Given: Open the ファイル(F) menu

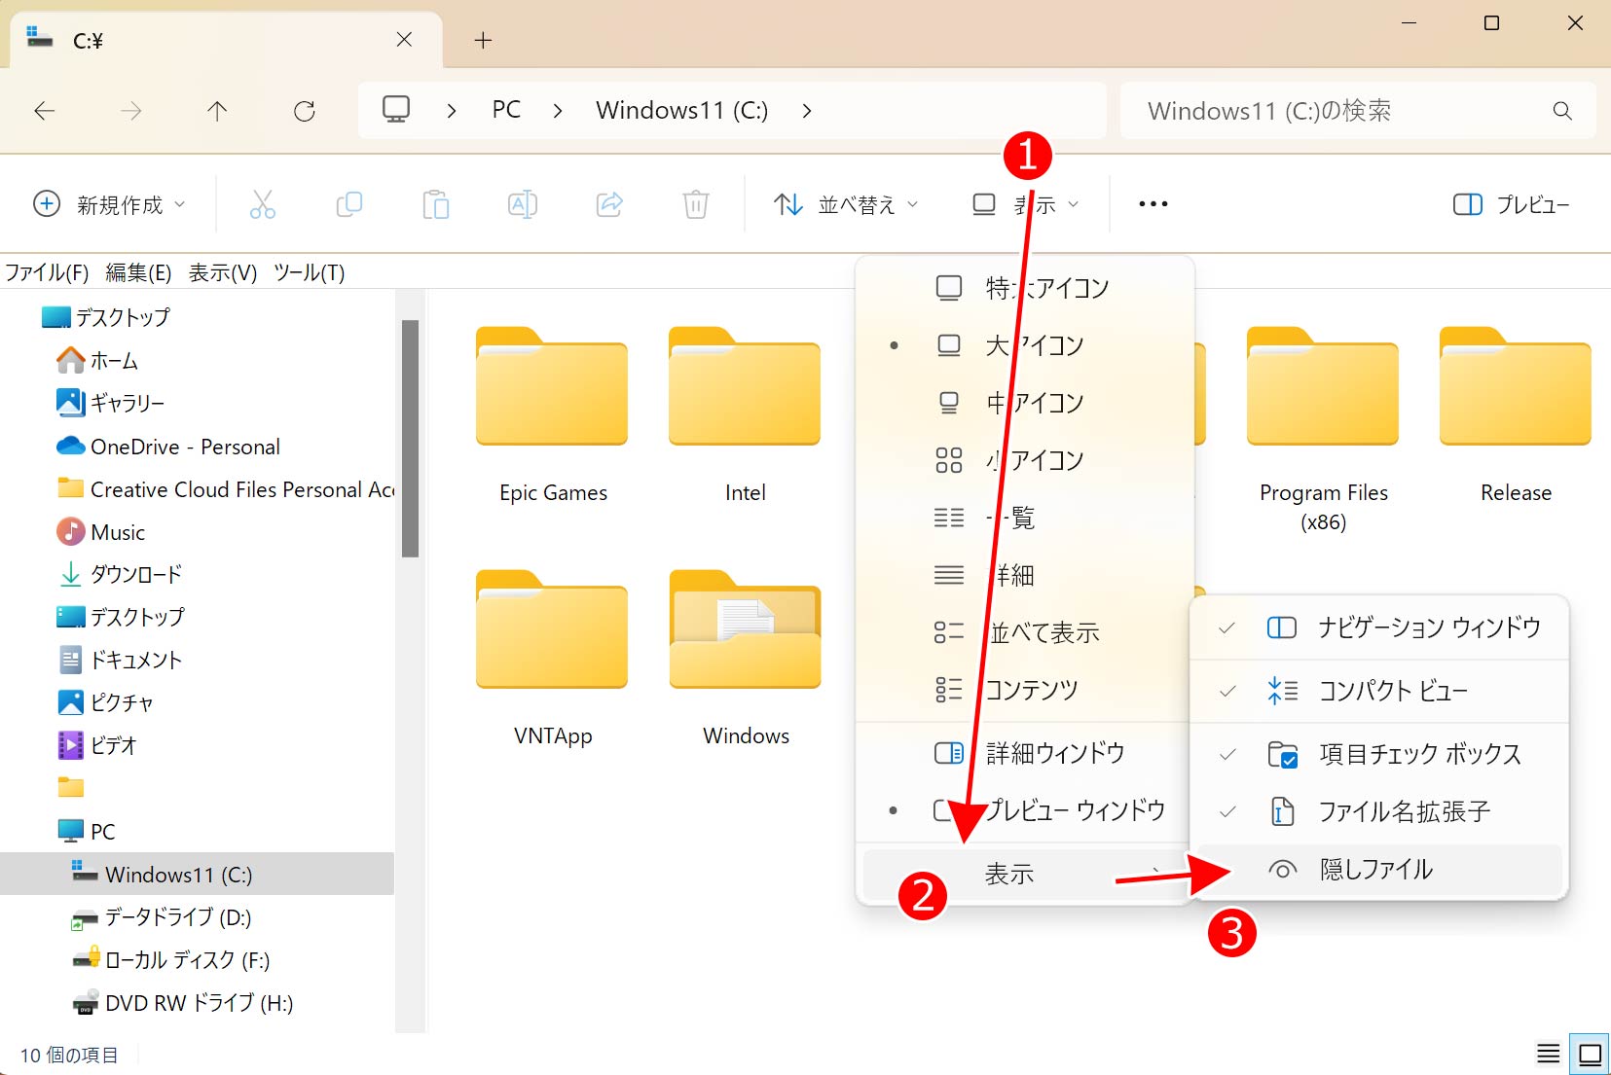Looking at the screenshot, I should (47, 272).
